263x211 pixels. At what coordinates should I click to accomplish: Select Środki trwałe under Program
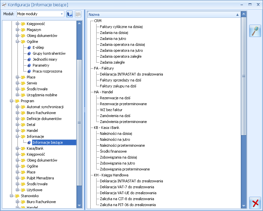click(x=37, y=184)
